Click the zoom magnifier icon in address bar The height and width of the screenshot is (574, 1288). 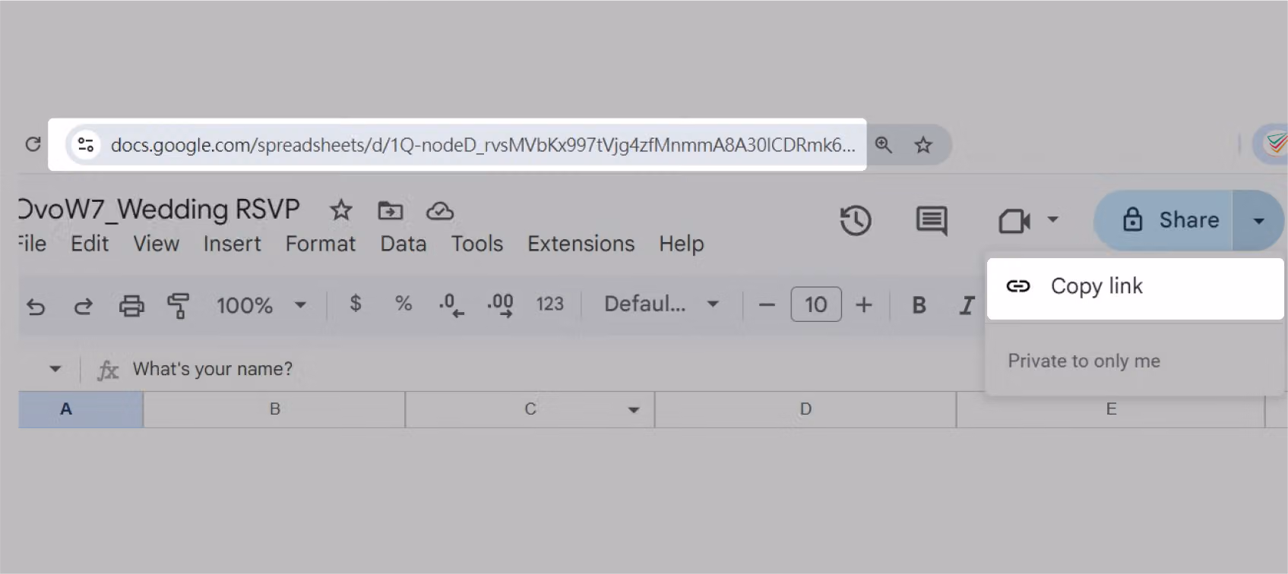(883, 144)
